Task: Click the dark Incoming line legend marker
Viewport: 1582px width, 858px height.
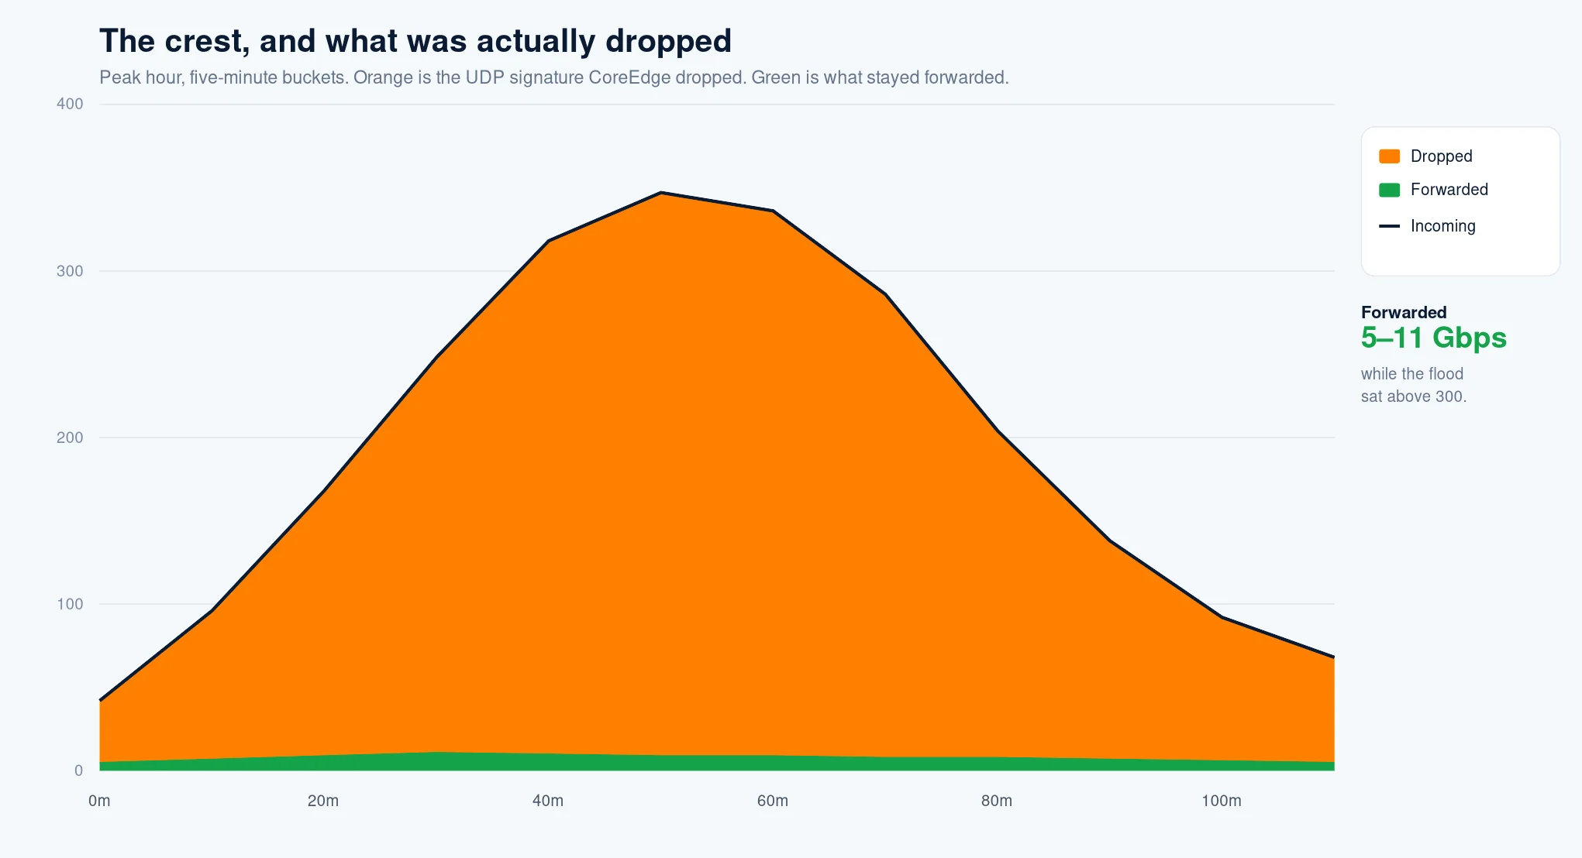Action: 1389,226
